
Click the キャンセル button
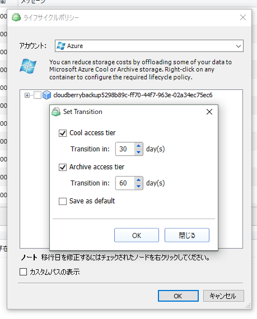click(x=223, y=296)
